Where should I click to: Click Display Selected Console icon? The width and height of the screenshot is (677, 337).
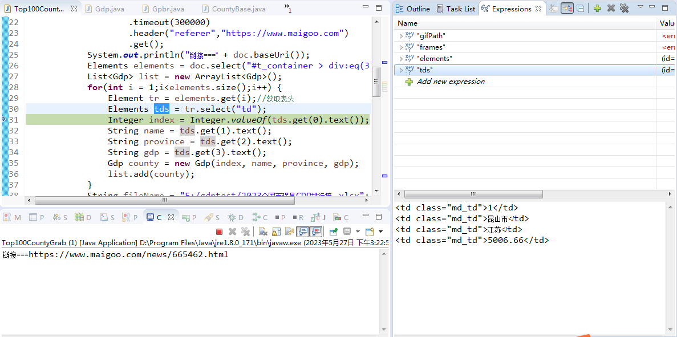[x=347, y=232]
